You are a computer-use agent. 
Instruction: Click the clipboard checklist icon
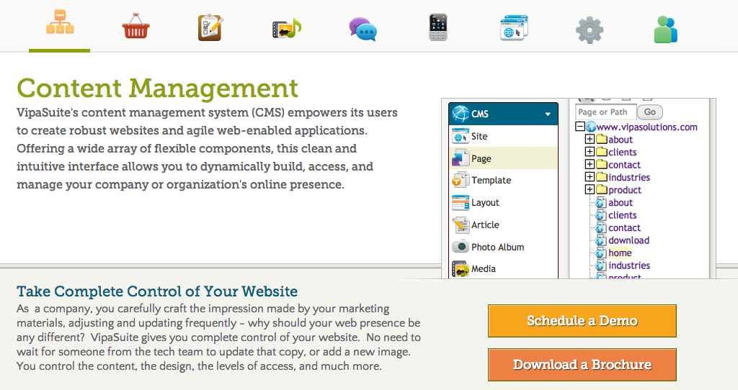coord(211,28)
